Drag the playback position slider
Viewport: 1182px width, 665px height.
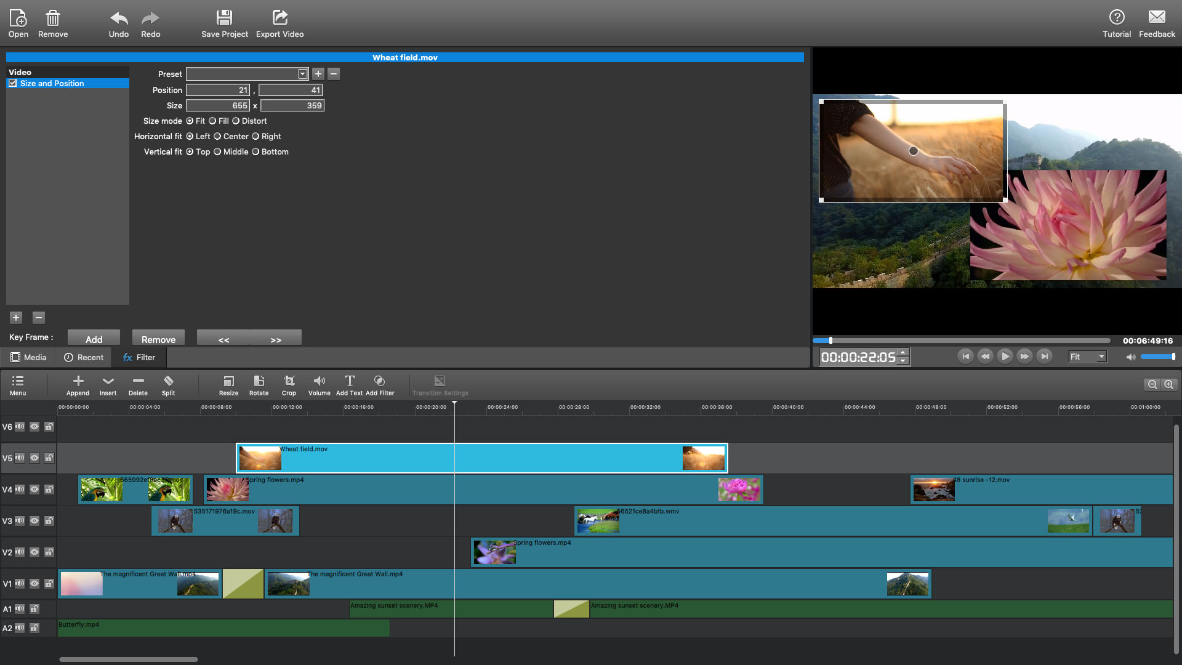[830, 341]
